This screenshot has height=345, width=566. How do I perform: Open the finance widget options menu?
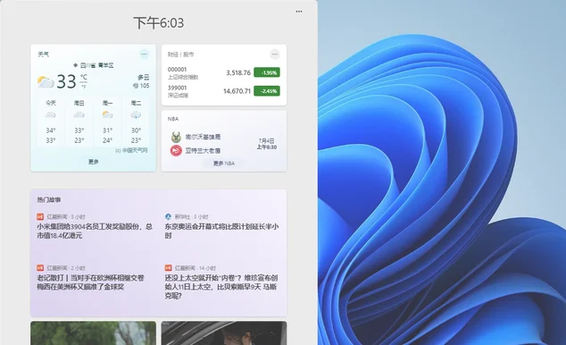click(x=275, y=55)
